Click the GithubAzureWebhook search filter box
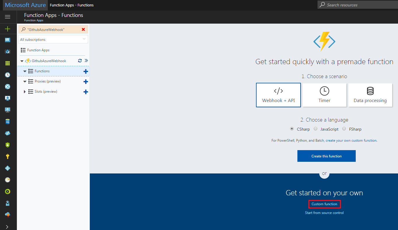The width and height of the screenshot is (398, 230). pos(53,29)
